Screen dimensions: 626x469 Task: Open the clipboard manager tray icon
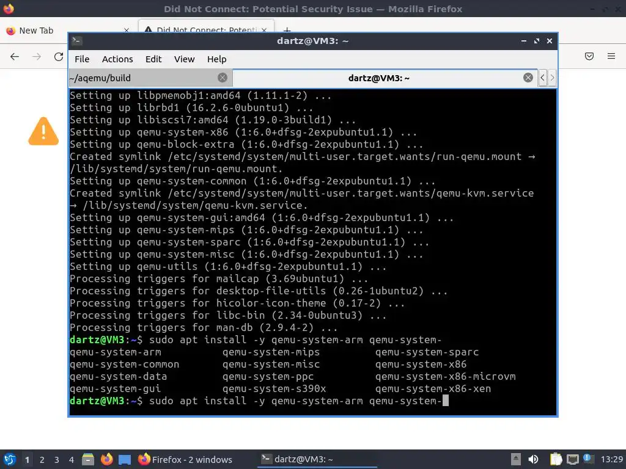[555, 459]
